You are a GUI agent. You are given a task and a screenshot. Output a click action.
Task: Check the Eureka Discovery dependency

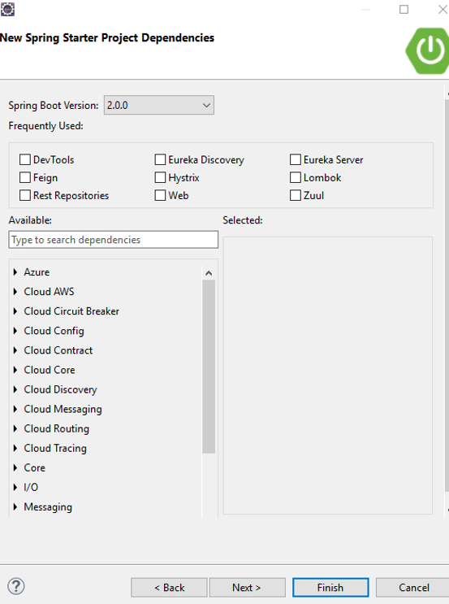160,159
